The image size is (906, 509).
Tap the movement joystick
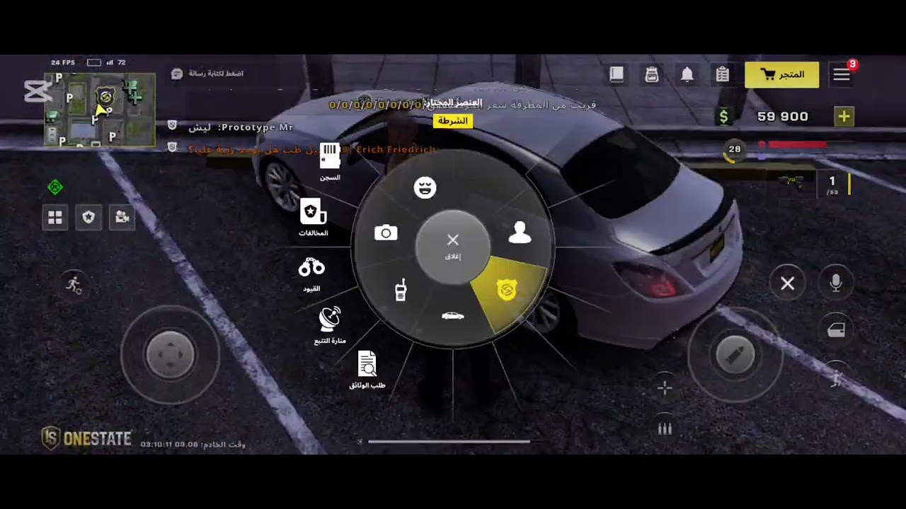pyautogui.click(x=170, y=353)
